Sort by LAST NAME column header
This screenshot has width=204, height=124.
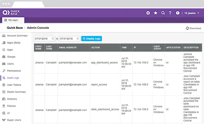[51, 48]
